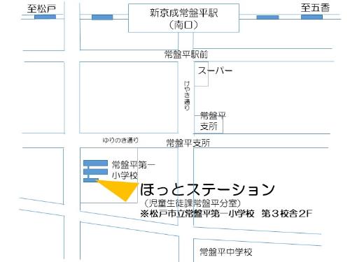
Task: Select the 至五香 direction label
Action: point(315,8)
